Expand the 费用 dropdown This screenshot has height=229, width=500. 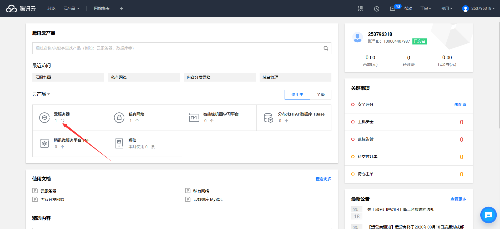447,8
